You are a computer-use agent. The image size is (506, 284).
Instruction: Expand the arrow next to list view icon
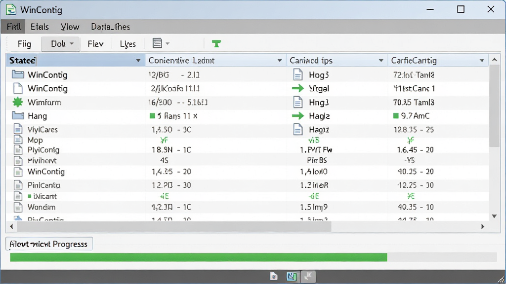pyautogui.click(x=168, y=43)
